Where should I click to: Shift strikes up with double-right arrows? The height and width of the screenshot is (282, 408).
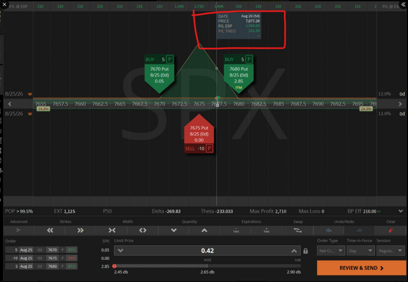click(80, 230)
